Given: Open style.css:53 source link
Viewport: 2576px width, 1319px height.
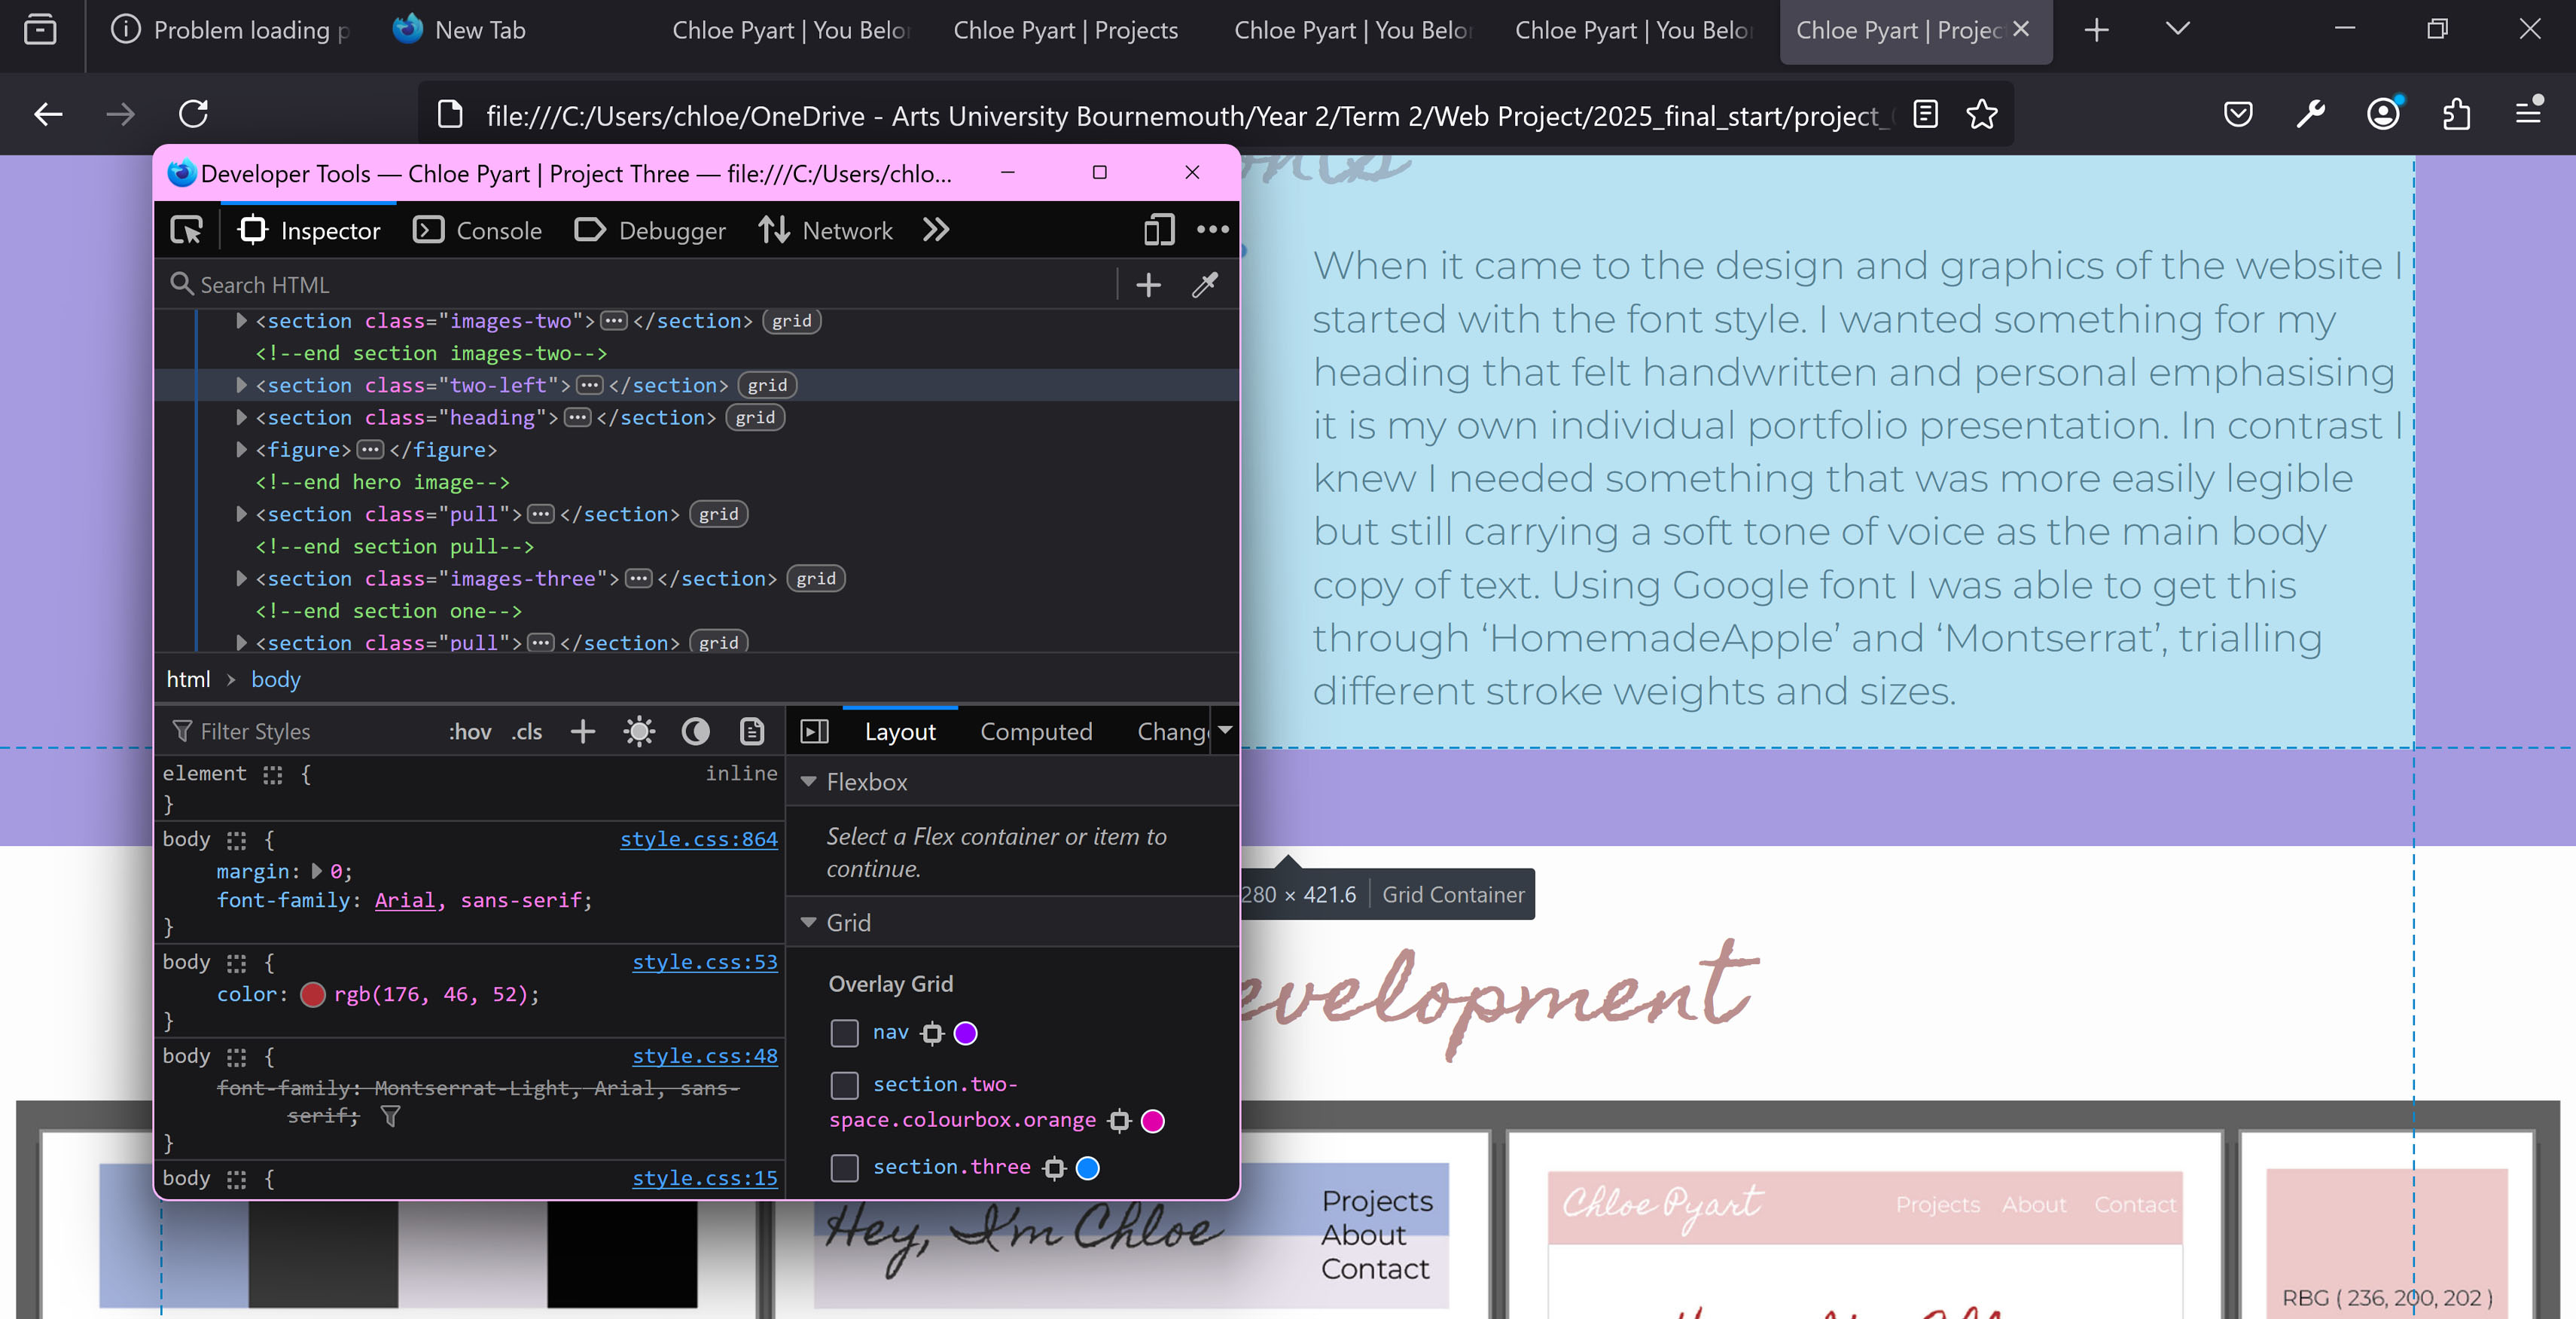Looking at the screenshot, I should point(705,962).
